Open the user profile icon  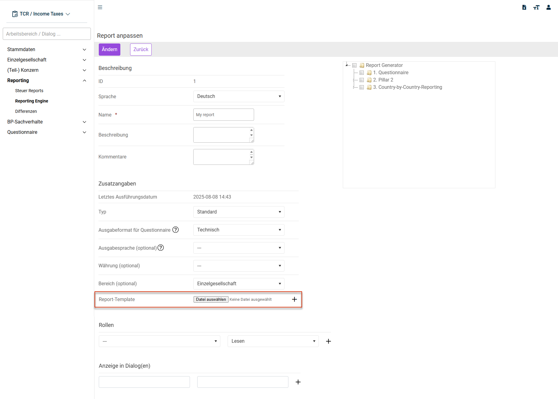pos(549,7)
